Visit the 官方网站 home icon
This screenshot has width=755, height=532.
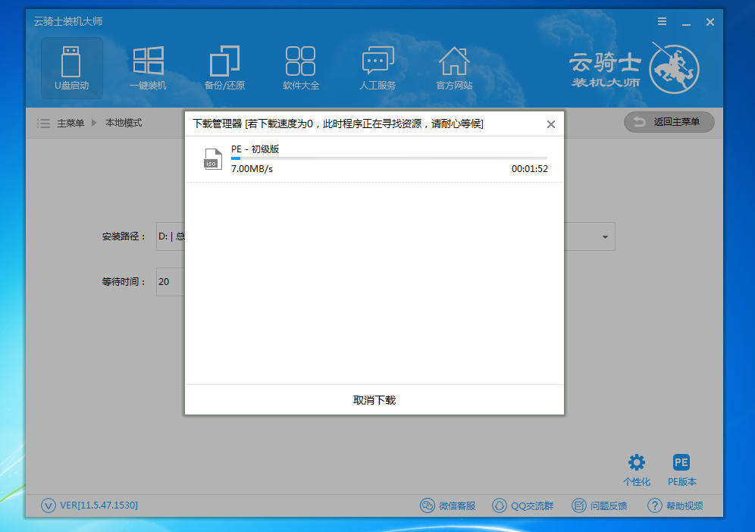click(x=454, y=68)
